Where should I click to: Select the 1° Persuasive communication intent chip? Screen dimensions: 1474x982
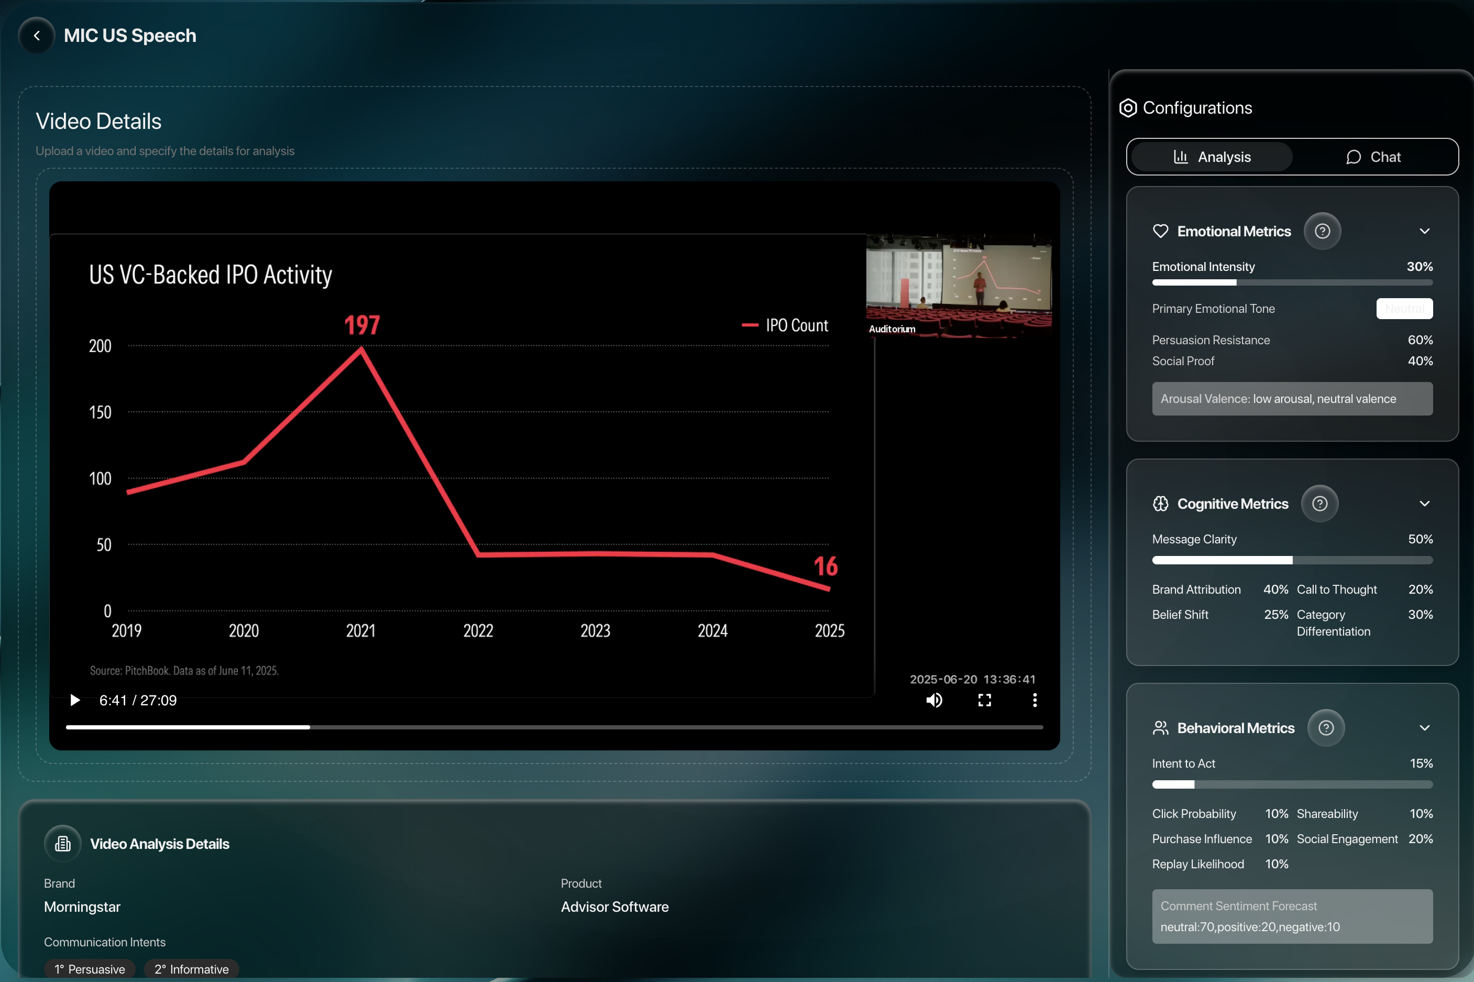[x=90, y=968]
